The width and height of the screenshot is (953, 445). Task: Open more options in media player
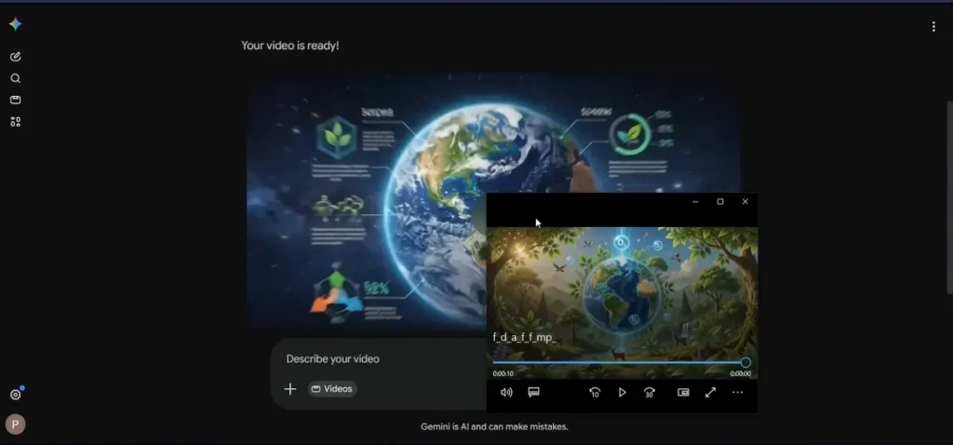(x=737, y=393)
